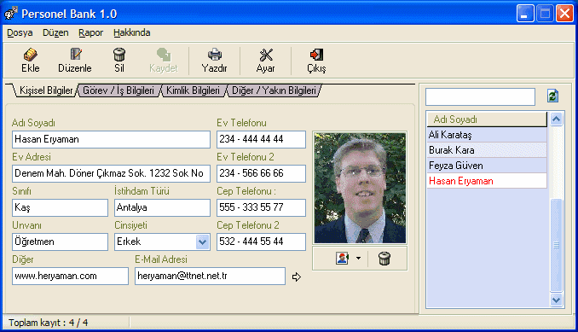
Task: Click the Cep Telefonu field
Action: click(x=261, y=207)
